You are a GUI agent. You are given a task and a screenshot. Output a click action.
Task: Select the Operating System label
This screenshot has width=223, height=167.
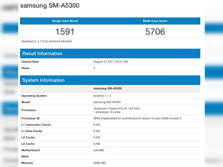click(34, 96)
